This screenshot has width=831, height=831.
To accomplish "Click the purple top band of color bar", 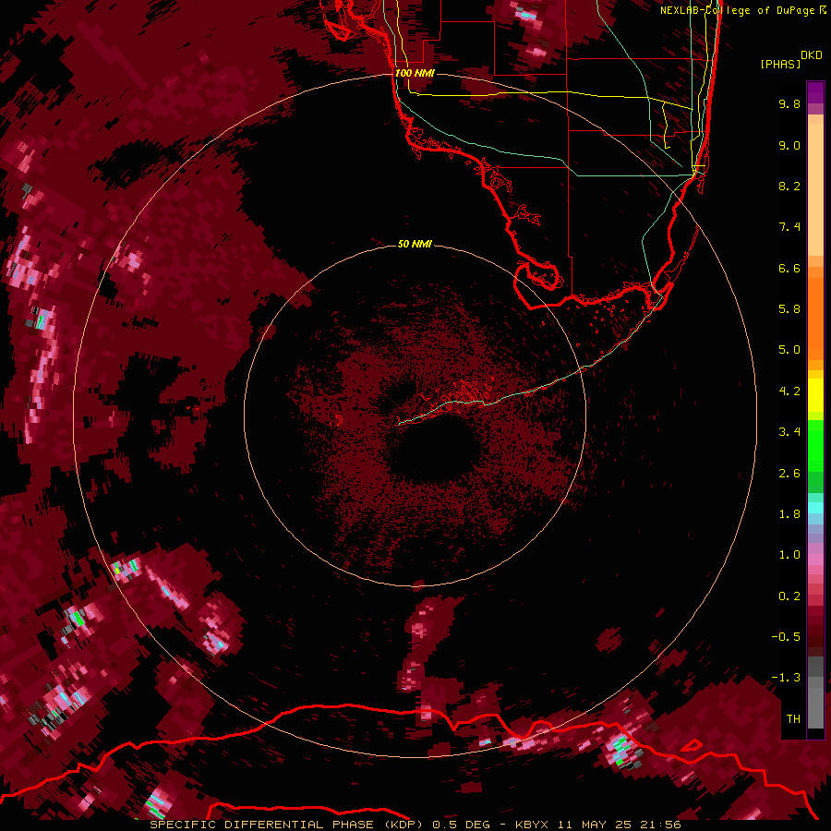I will coord(815,92).
